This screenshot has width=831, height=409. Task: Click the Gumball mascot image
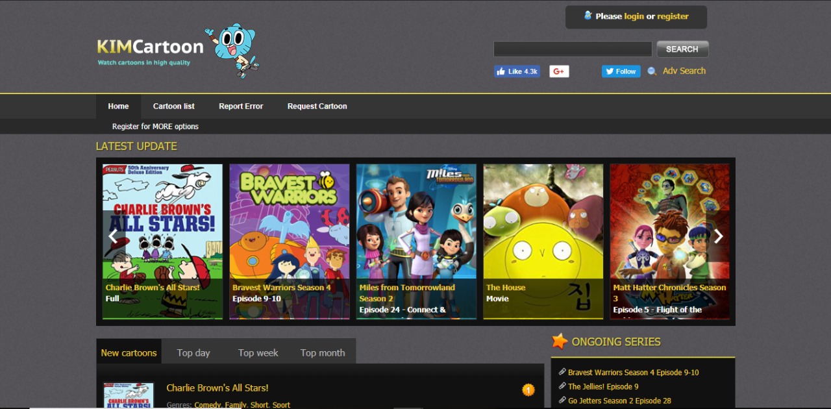[232, 51]
